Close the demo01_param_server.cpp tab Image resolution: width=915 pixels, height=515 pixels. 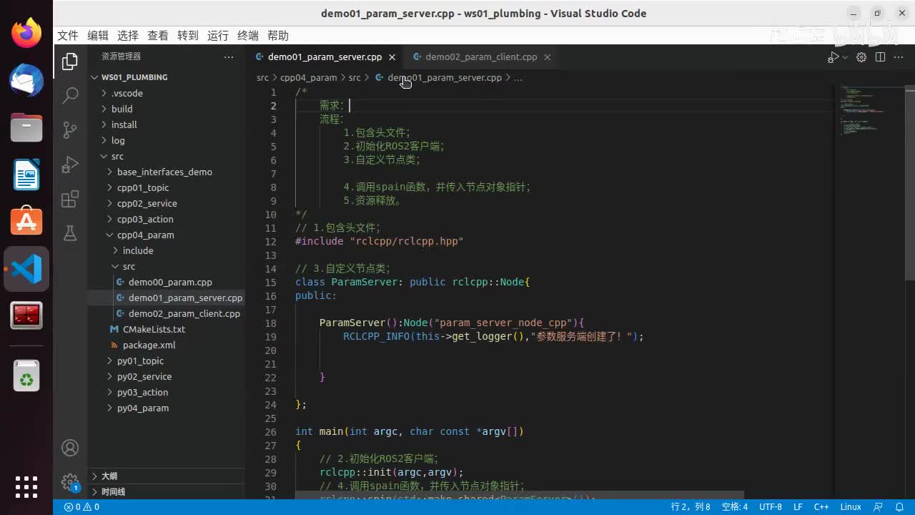[x=392, y=57]
